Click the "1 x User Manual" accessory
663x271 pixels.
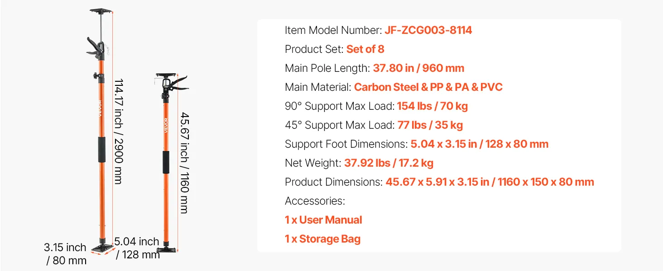[323, 220]
